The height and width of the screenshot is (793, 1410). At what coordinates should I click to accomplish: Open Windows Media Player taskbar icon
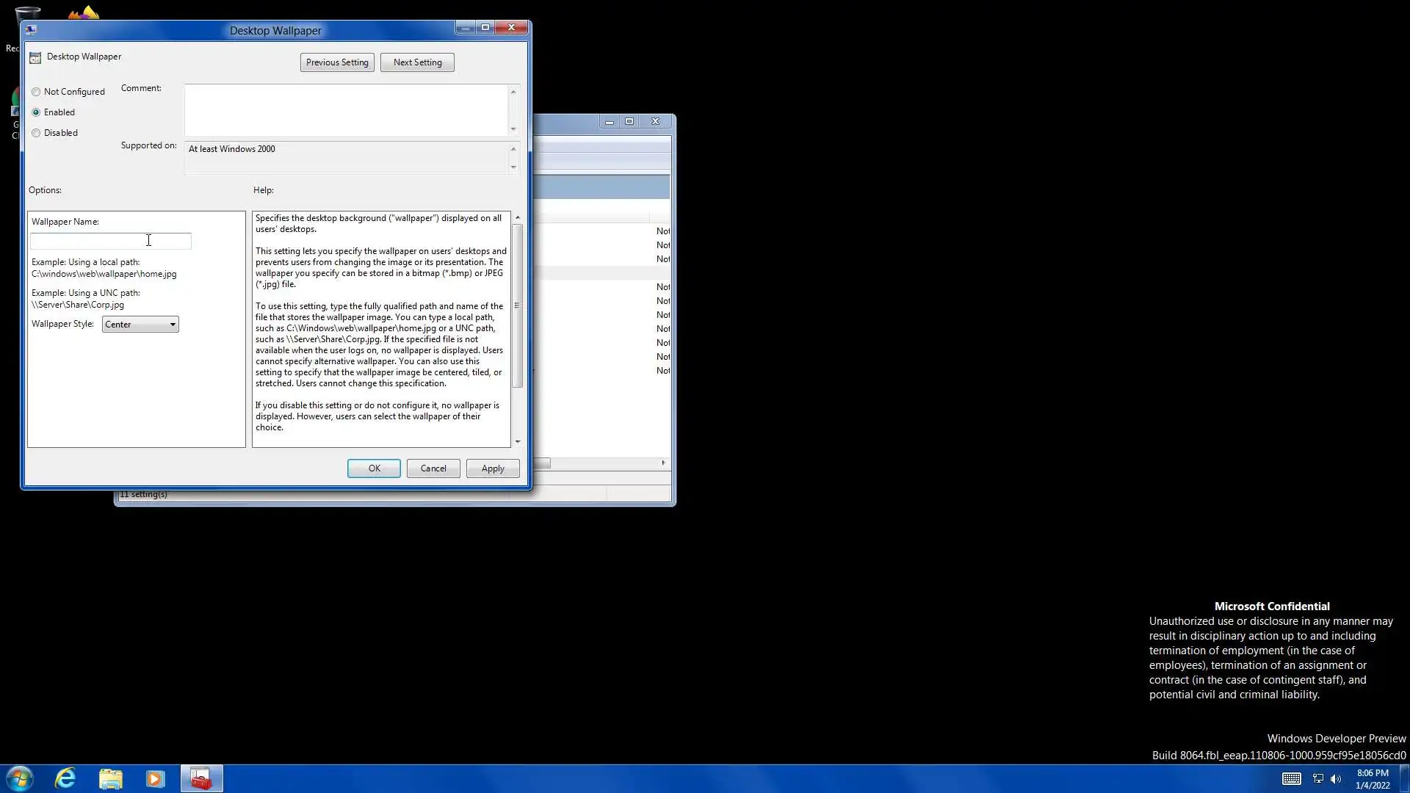point(155,778)
